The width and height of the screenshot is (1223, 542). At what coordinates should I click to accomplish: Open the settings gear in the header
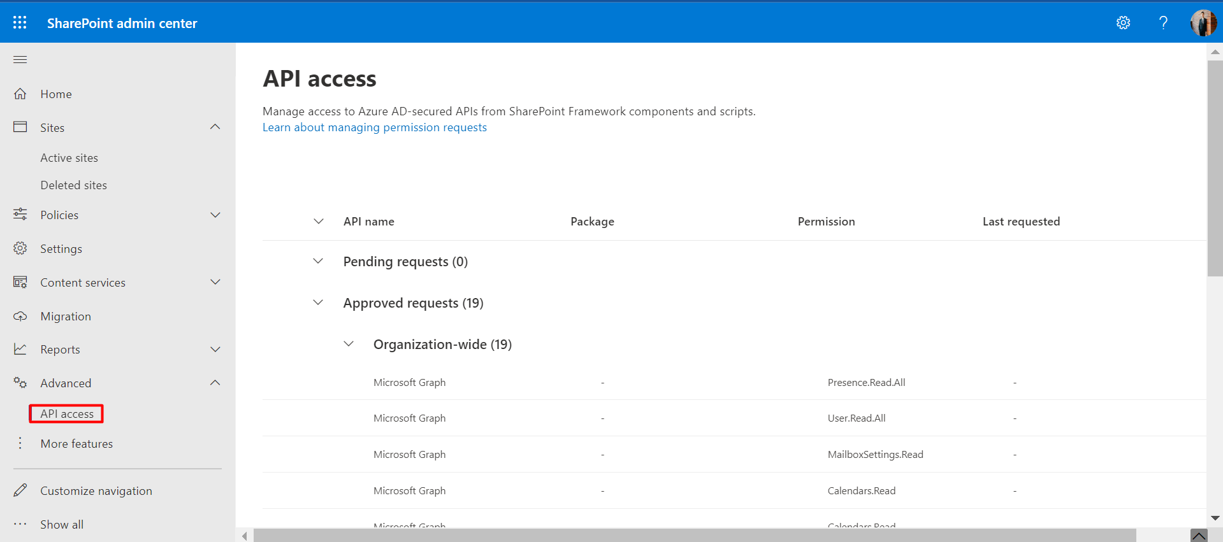tap(1123, 23)
